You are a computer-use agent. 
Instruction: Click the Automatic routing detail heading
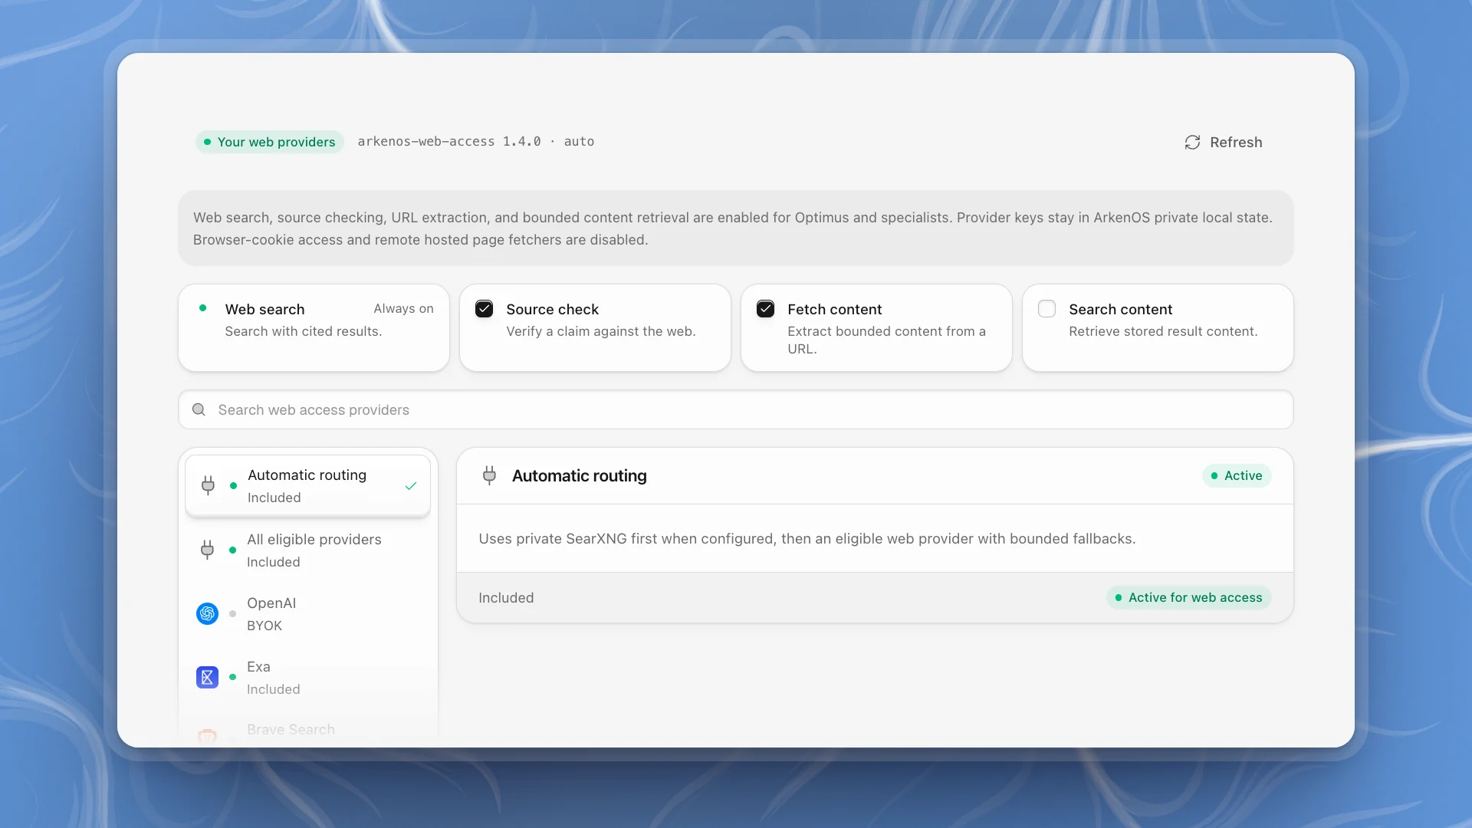pyautogui.click(x=579, y=475)
